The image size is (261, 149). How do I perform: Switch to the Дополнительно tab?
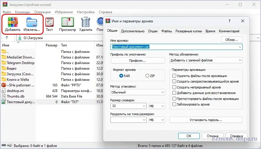coord(133,31)
